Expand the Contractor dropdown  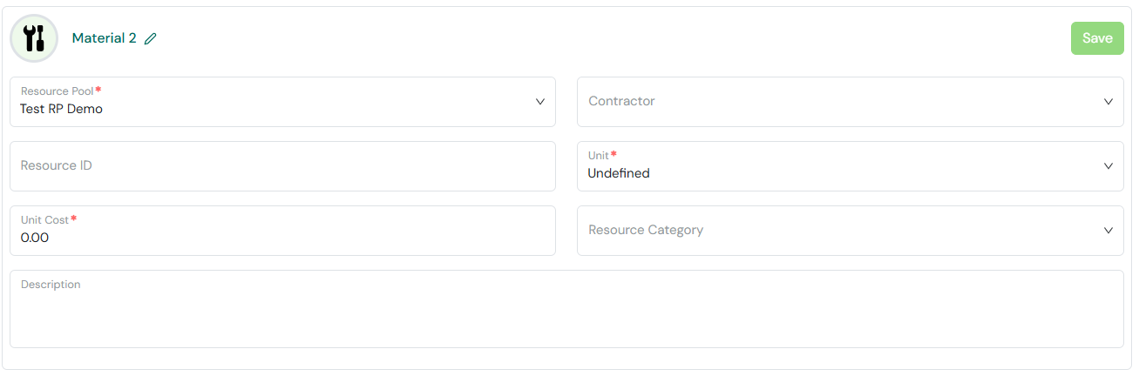point(851,102)
